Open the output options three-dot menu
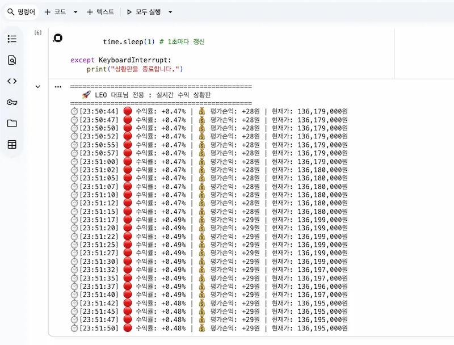 click(x=58, y=87)
